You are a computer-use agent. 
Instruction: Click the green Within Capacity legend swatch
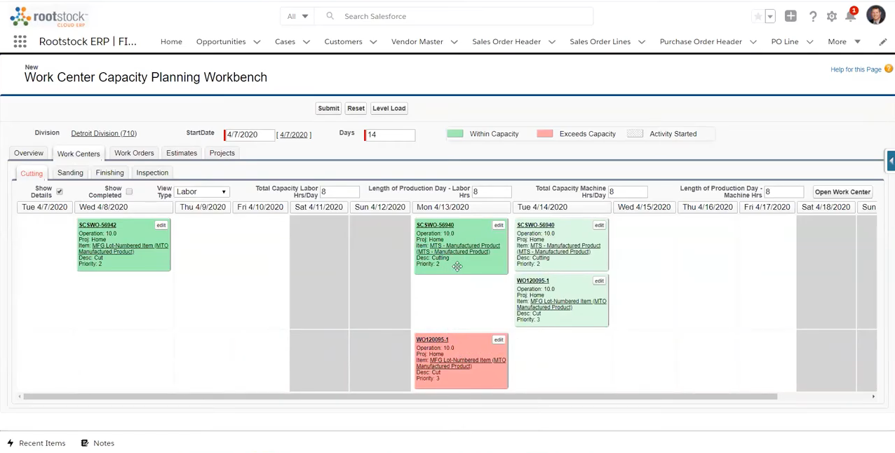(455, 133)
